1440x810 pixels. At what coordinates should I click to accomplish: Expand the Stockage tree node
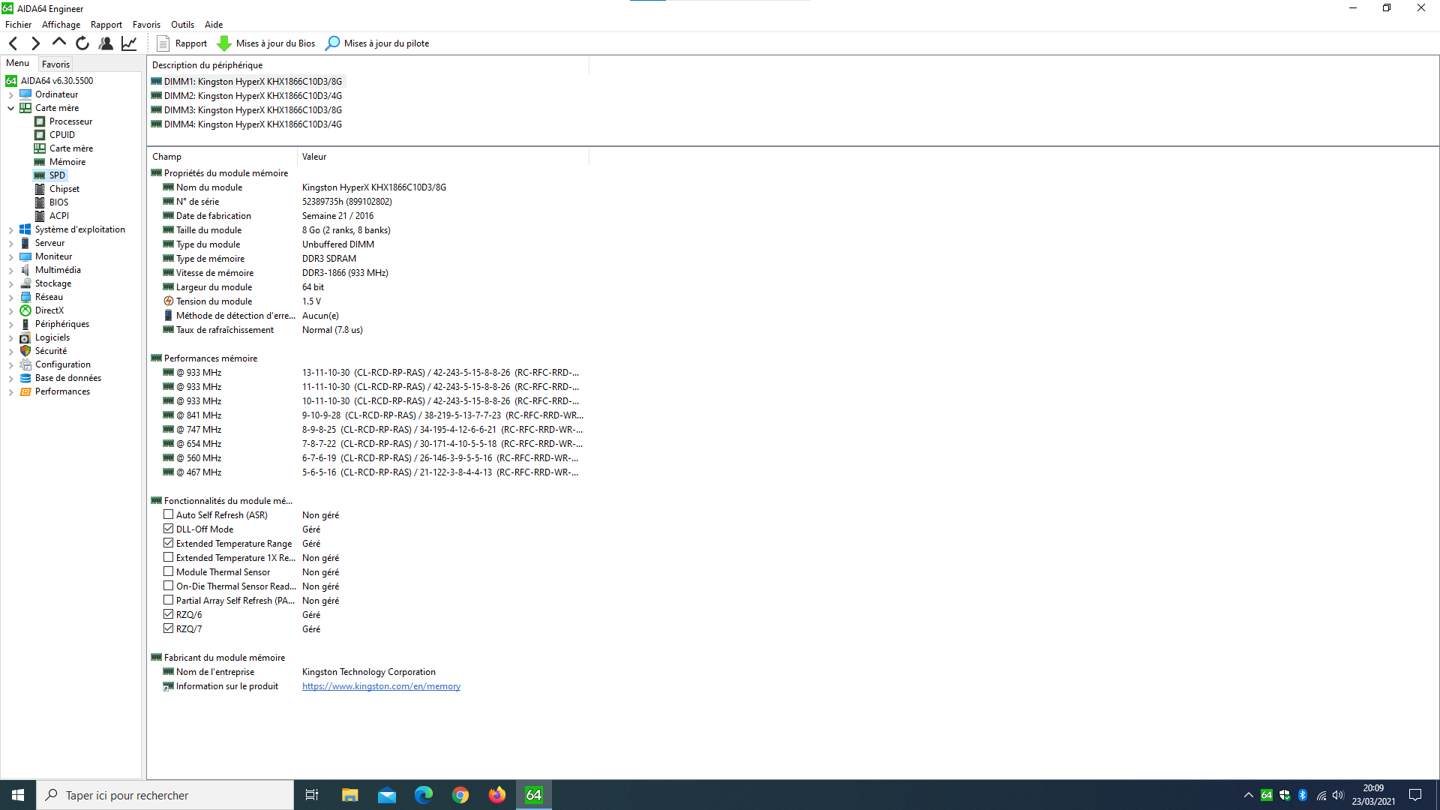tap(10, 283)
